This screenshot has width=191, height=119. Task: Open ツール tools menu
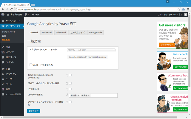12,84
